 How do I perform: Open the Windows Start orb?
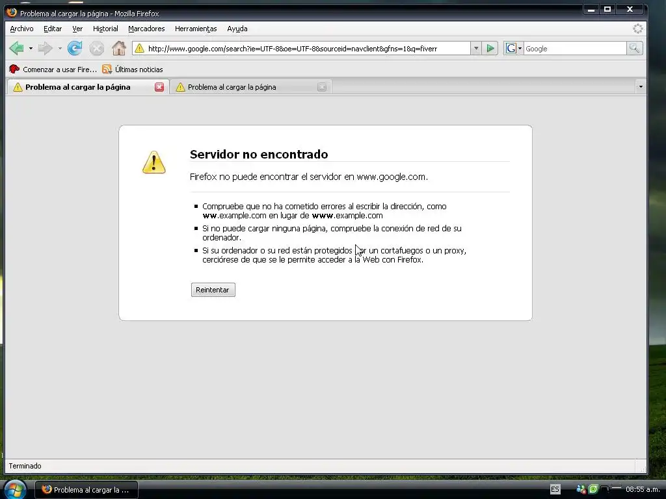pyautogui.click(x=15, y=490)
